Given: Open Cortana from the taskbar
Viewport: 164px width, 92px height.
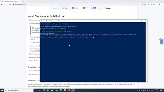Looking at the screenshot, I should click(x=35, y=90).
